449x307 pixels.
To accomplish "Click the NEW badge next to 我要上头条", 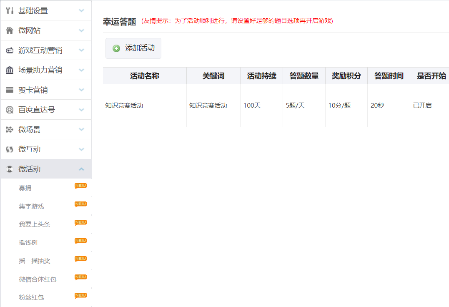I will (x=80, y=222).
